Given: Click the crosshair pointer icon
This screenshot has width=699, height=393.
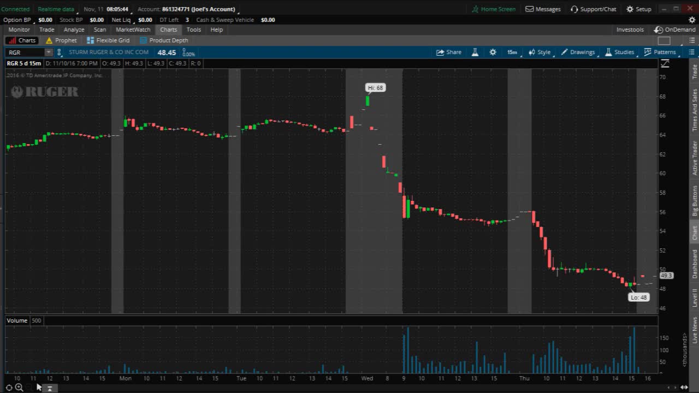Looking at the screenshot, I should [9, 388].
